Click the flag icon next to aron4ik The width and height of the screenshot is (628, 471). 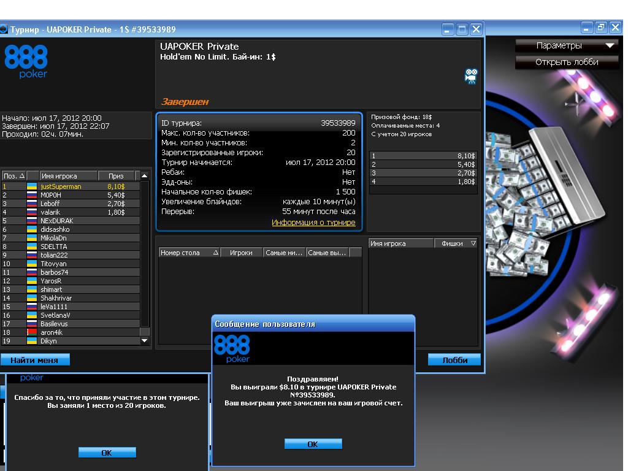click(32, 332)
